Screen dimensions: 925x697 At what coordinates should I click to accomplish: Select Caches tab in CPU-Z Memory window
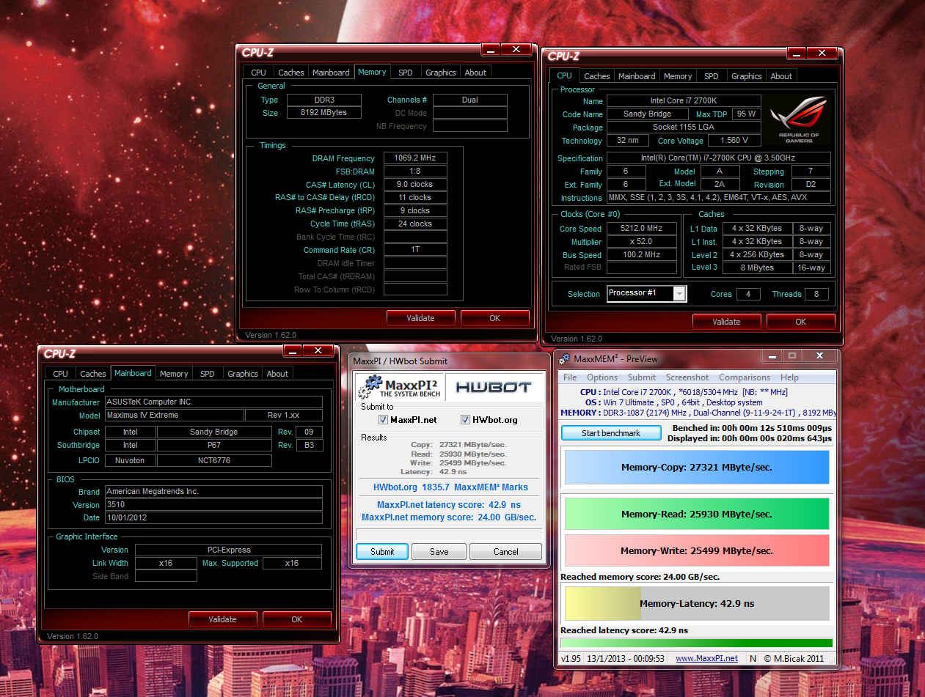tap(291, 73)
